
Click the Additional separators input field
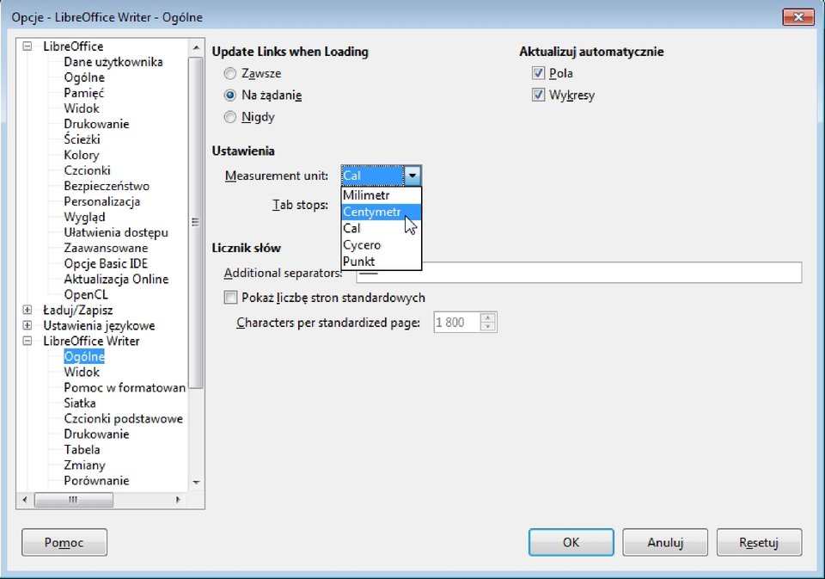[x=579, y=273]
